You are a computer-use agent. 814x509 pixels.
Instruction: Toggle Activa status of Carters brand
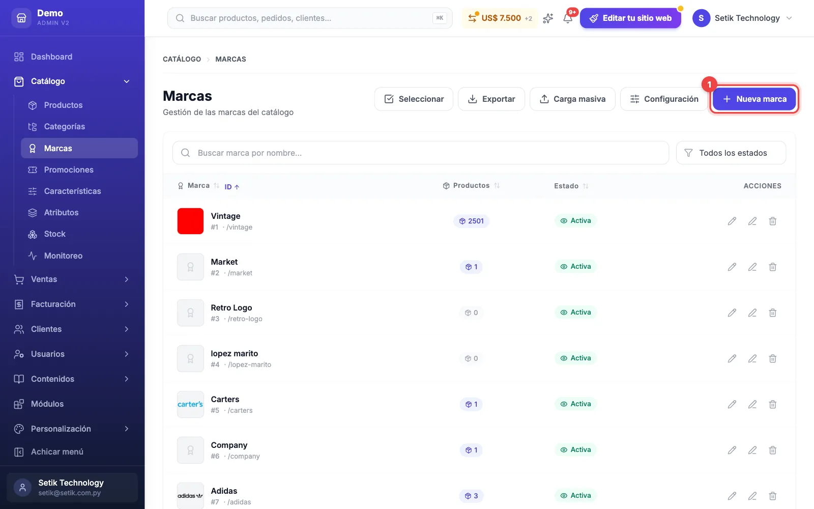[575, 404]
